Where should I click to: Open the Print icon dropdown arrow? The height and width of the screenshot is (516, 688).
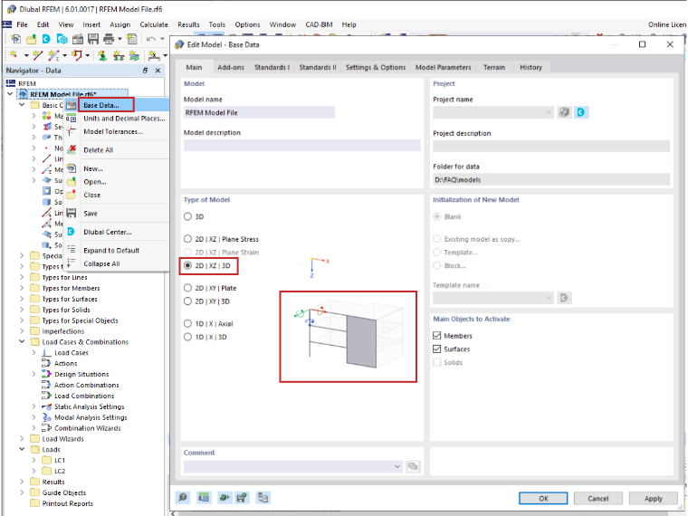pos(119,39)
